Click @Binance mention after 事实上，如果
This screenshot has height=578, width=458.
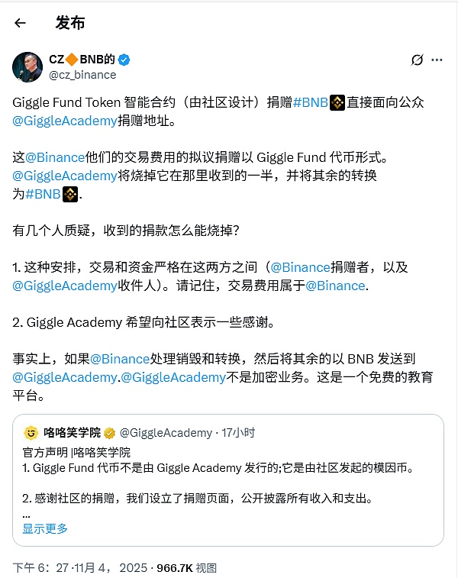120,359
